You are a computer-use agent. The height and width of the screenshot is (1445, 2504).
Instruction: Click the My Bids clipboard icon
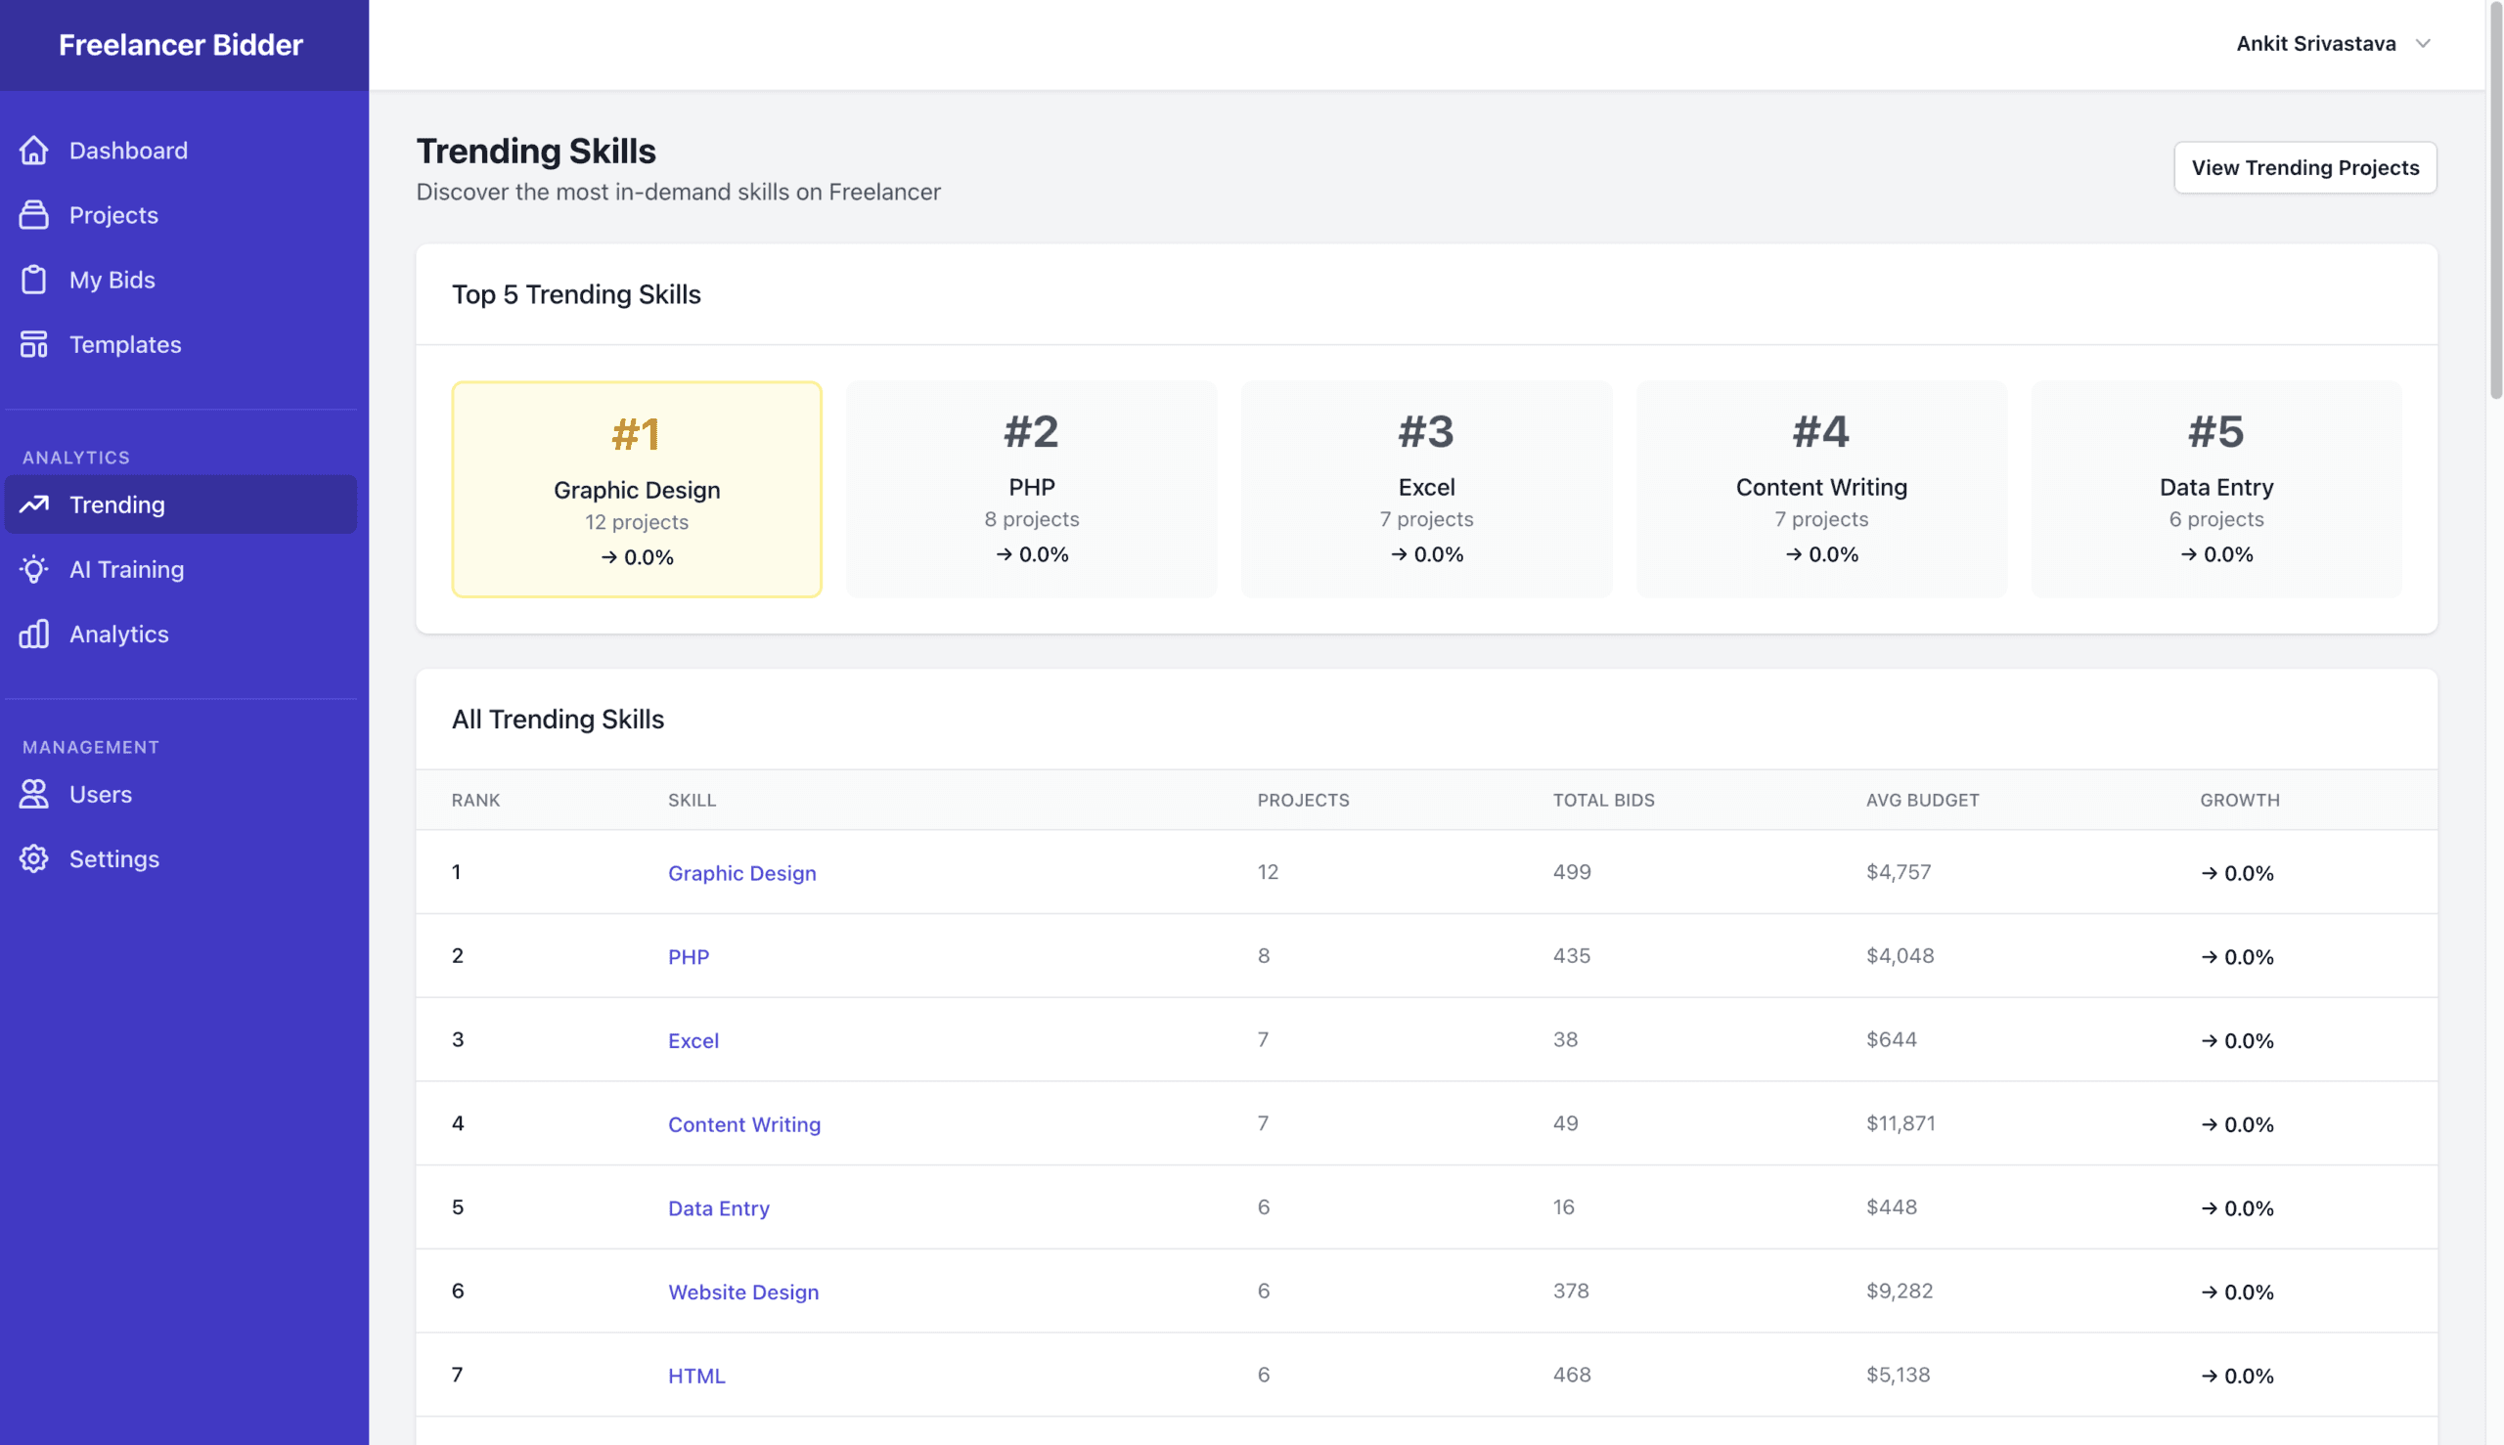pos(34,280)
